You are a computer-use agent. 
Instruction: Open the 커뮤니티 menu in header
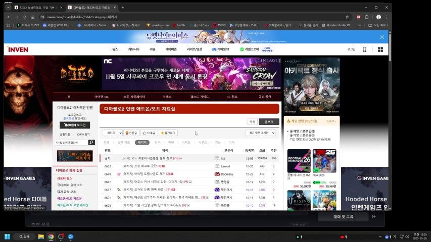[133, 49]
